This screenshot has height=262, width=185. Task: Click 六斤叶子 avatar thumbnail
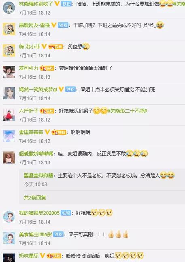click(9, 115)
